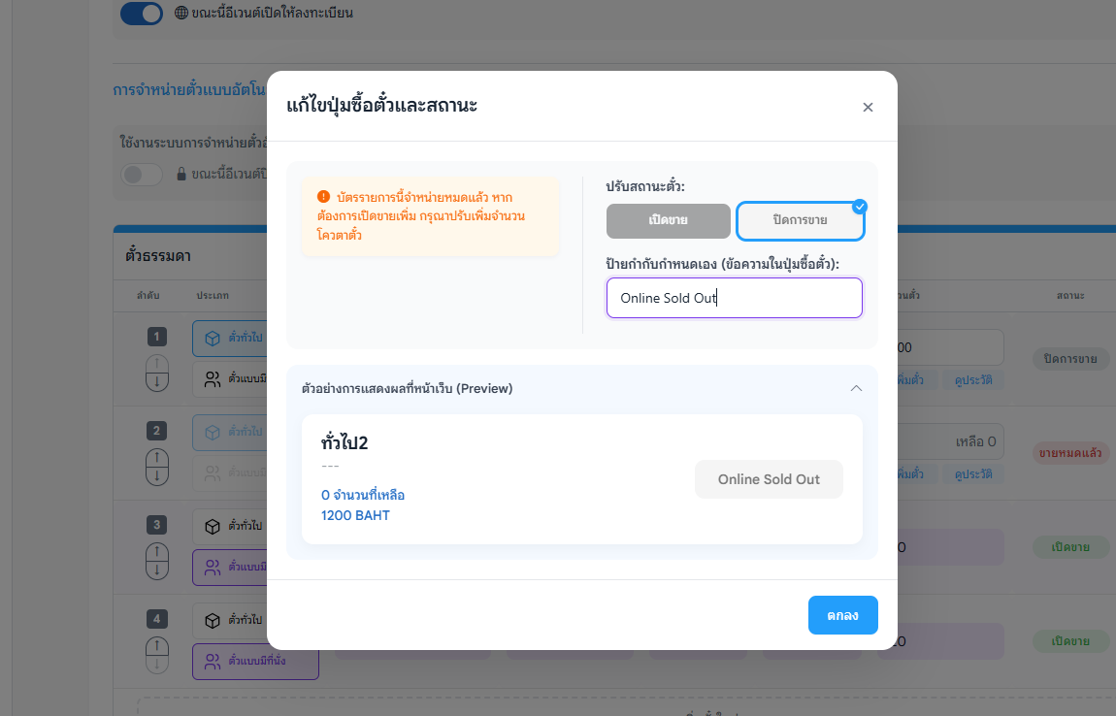Toggle event registration open switch

click(142, 14)
